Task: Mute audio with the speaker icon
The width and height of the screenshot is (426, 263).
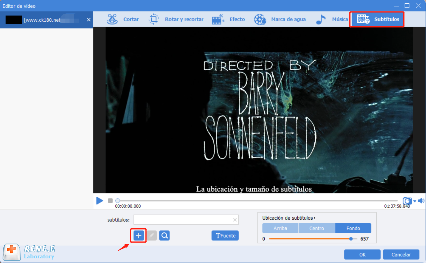Action: click(x=421, y=201)
